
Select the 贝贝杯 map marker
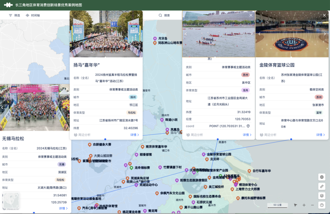207,159
